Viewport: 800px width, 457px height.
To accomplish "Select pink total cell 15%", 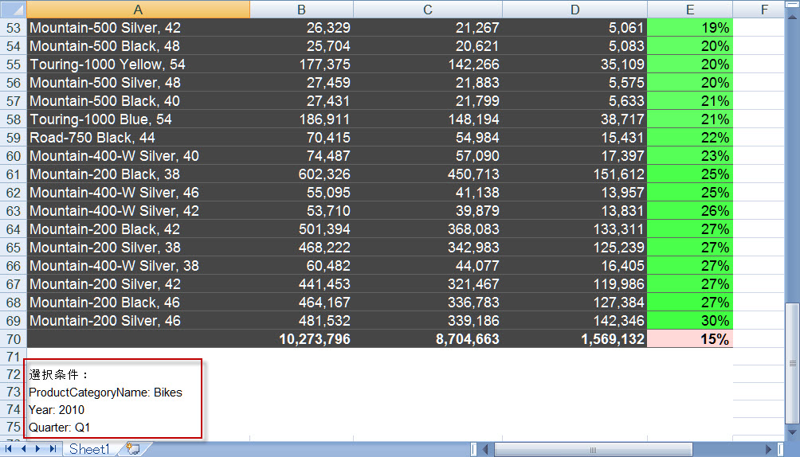I will pos(690,339).
